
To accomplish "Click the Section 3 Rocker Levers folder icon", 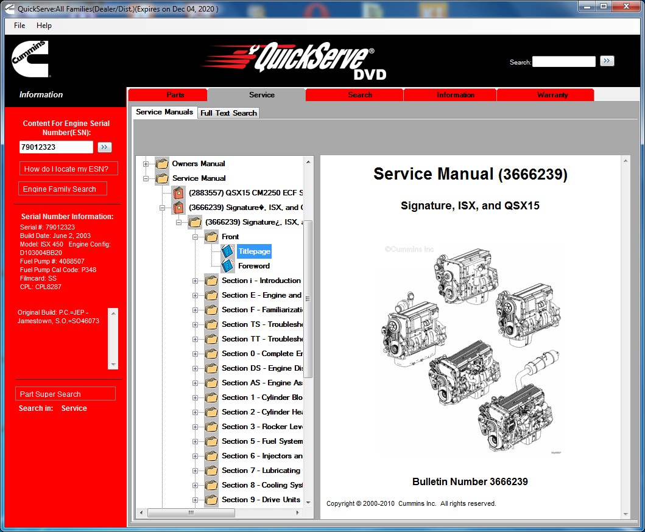I will (x=211, y=427).
